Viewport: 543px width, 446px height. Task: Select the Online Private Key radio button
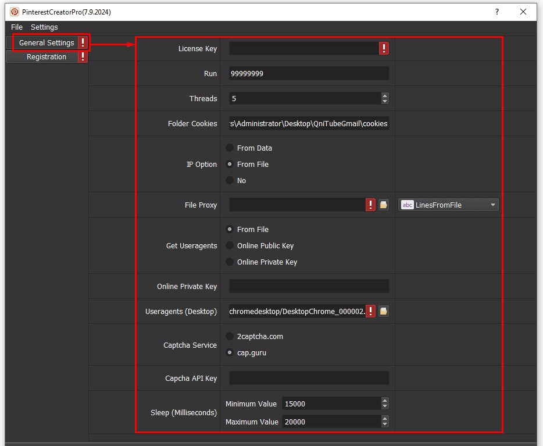point(230,262)
